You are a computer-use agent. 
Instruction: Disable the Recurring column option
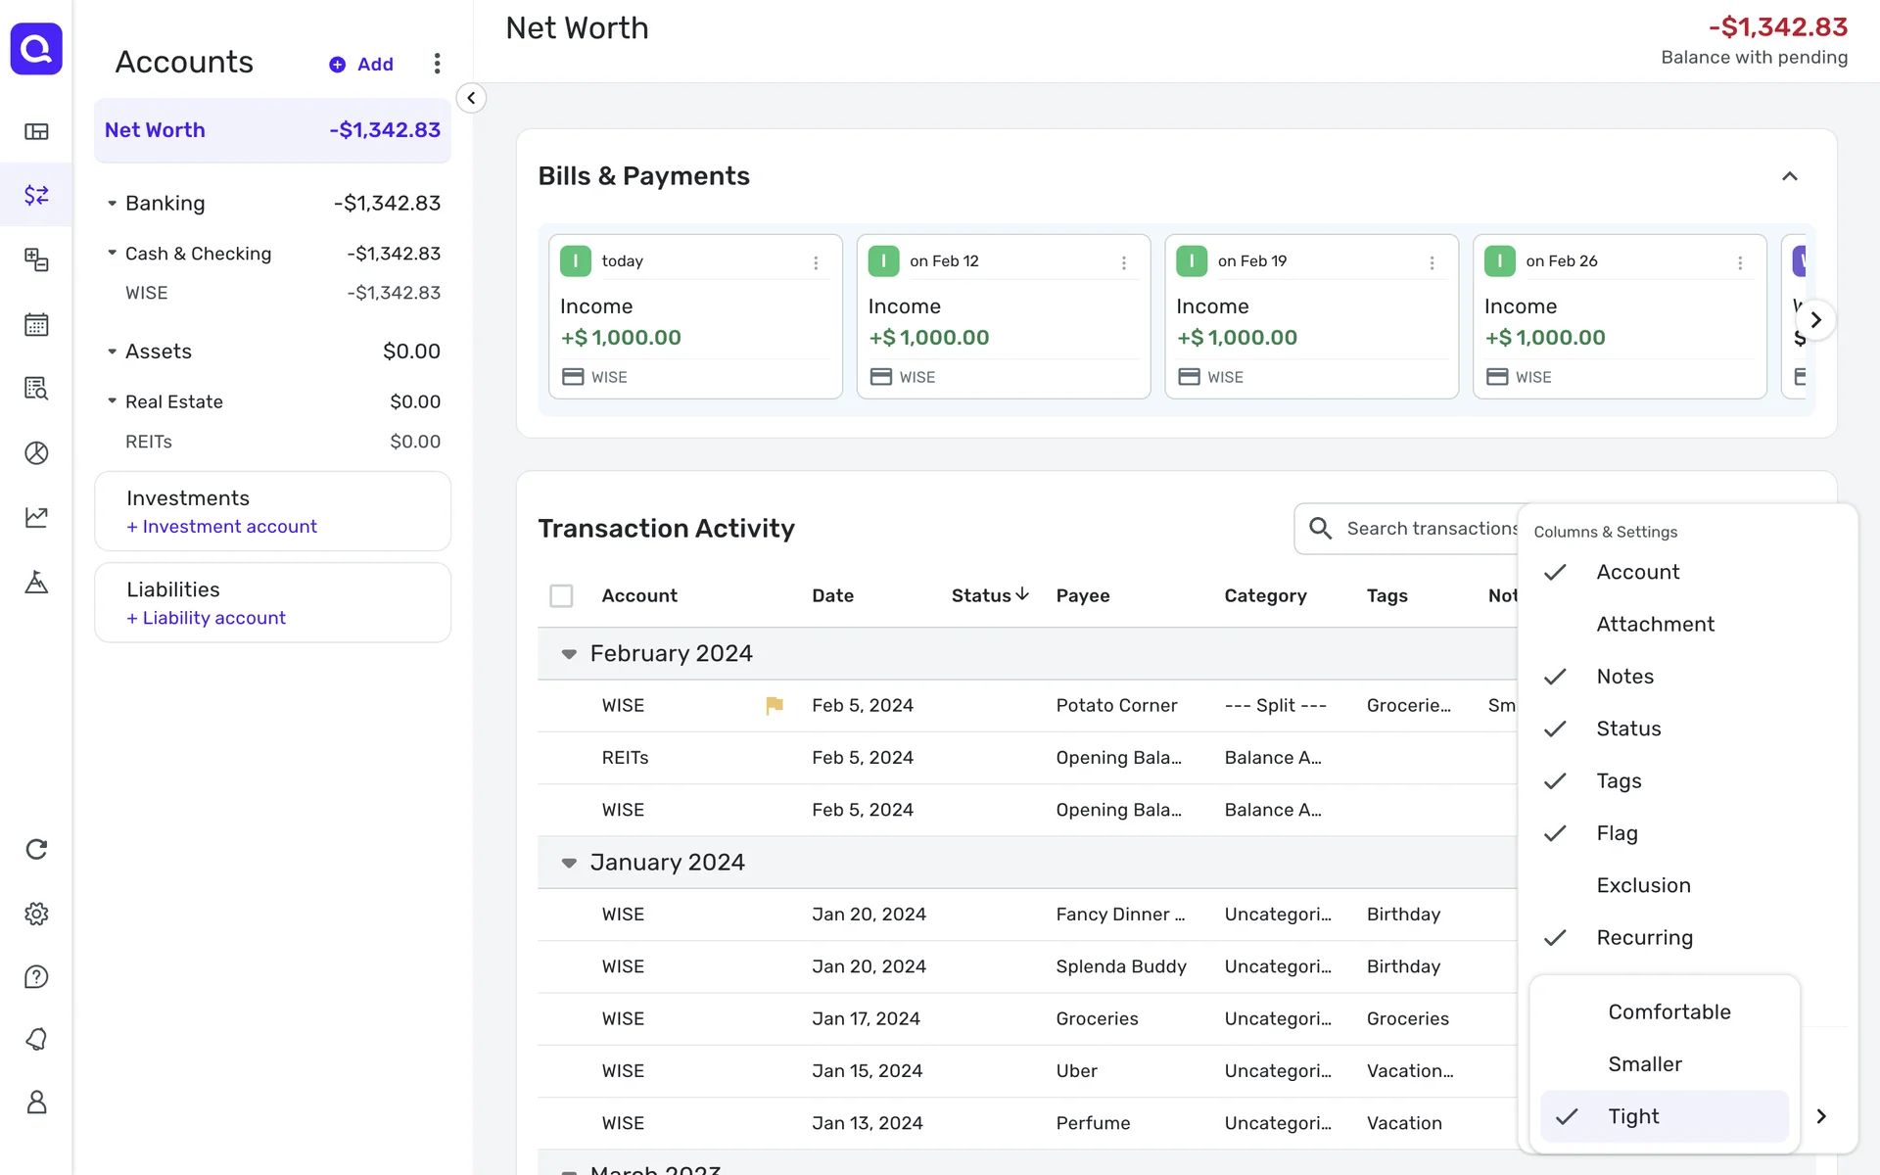[1644, 938]
